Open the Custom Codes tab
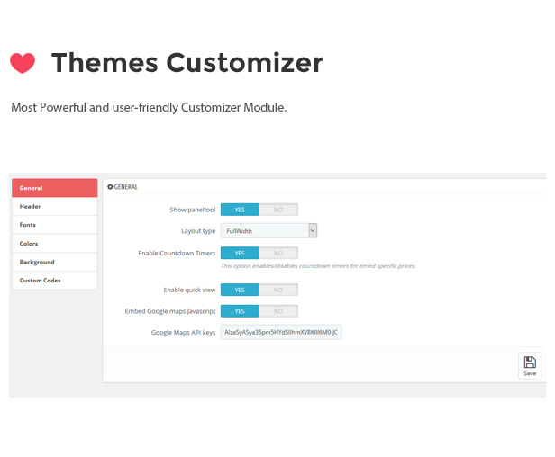This screenshot has width=555, height=457. pyautogui.click(x=54, y=281)
